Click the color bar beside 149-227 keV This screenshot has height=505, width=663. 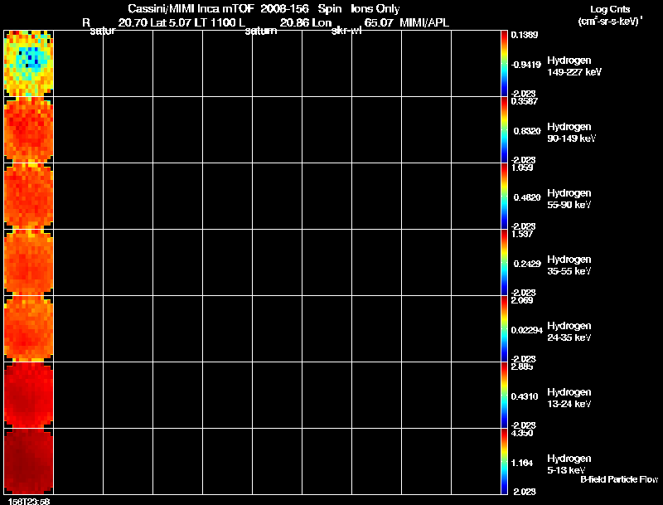pos(504,63)
